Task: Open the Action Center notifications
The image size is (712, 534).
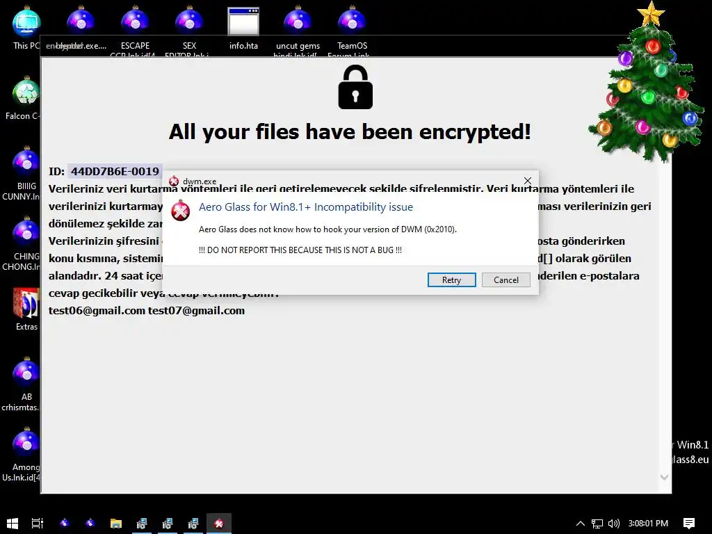Action: click(x=689, y=523)
